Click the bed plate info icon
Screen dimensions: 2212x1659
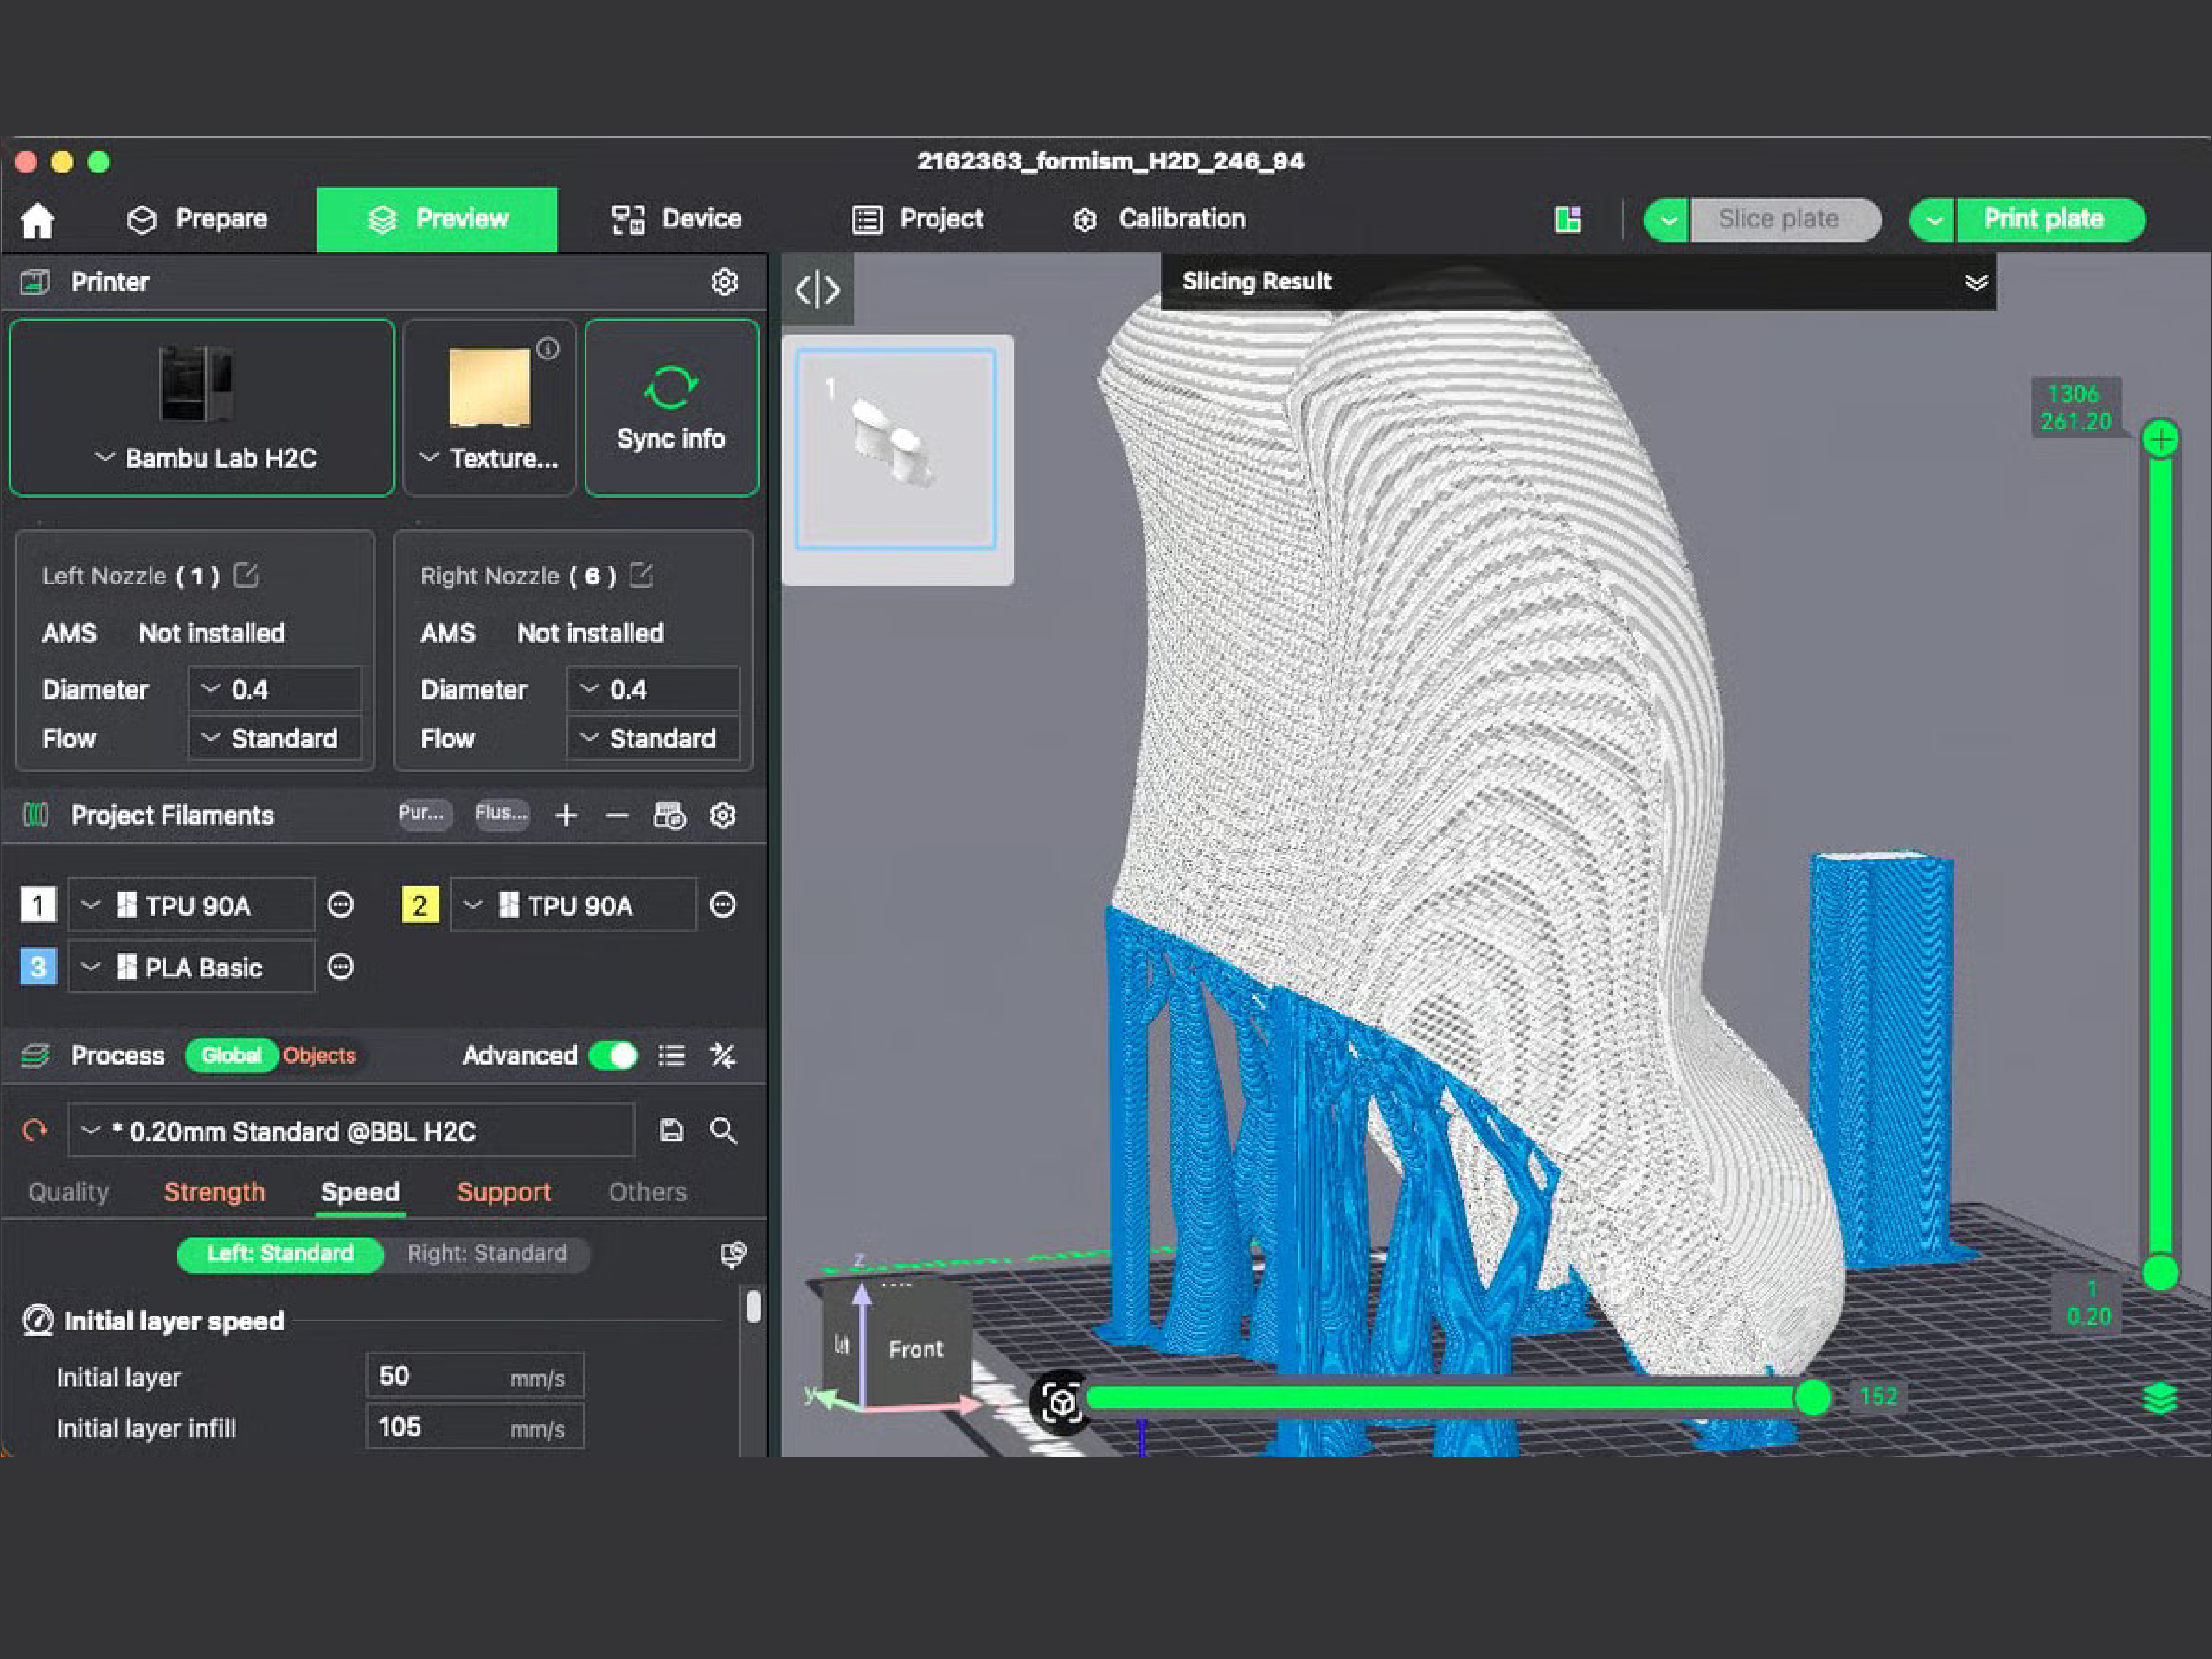[x=548, y=349]
